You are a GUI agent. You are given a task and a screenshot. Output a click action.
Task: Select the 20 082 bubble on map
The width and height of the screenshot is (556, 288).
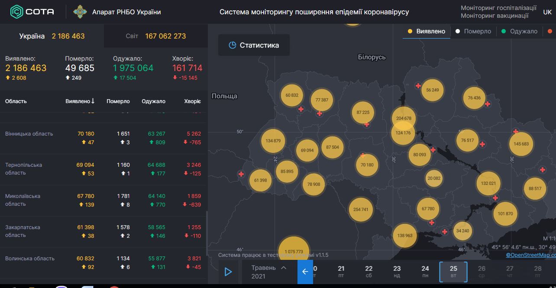click(x=433, y=178)
